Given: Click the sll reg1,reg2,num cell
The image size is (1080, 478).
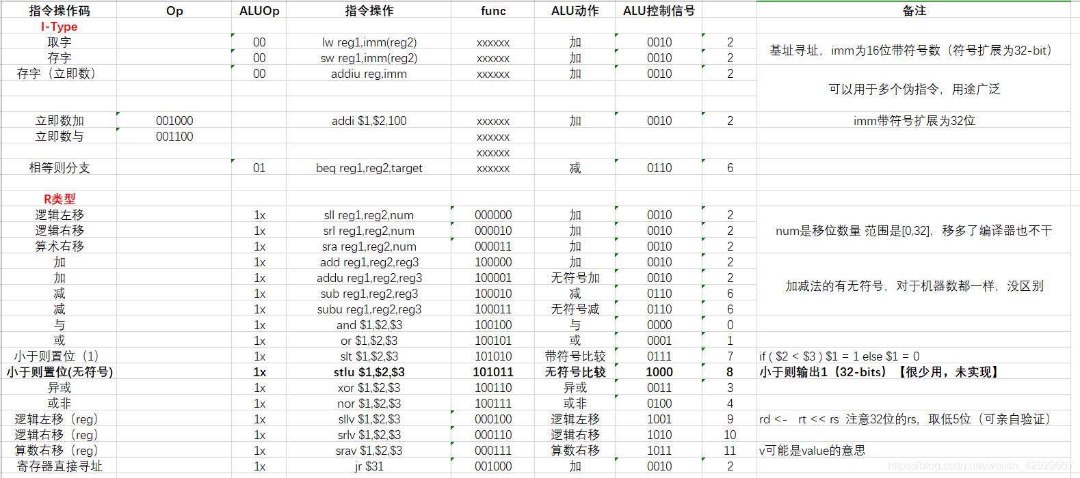Looking at the screenshot, I should [x=369, y=215].
